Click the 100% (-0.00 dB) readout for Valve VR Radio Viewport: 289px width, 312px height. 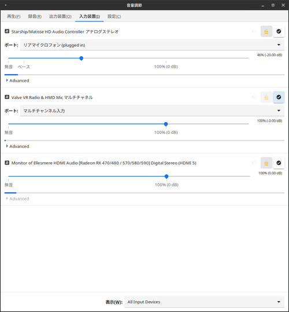click(269, 121)
